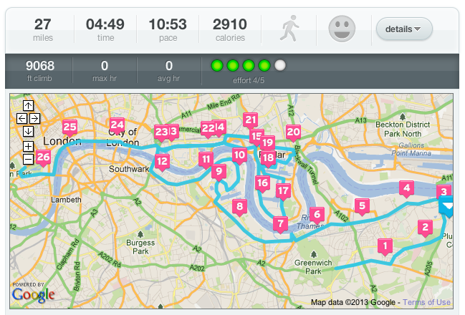Open the Terms of Use link

tap(426, 302)
